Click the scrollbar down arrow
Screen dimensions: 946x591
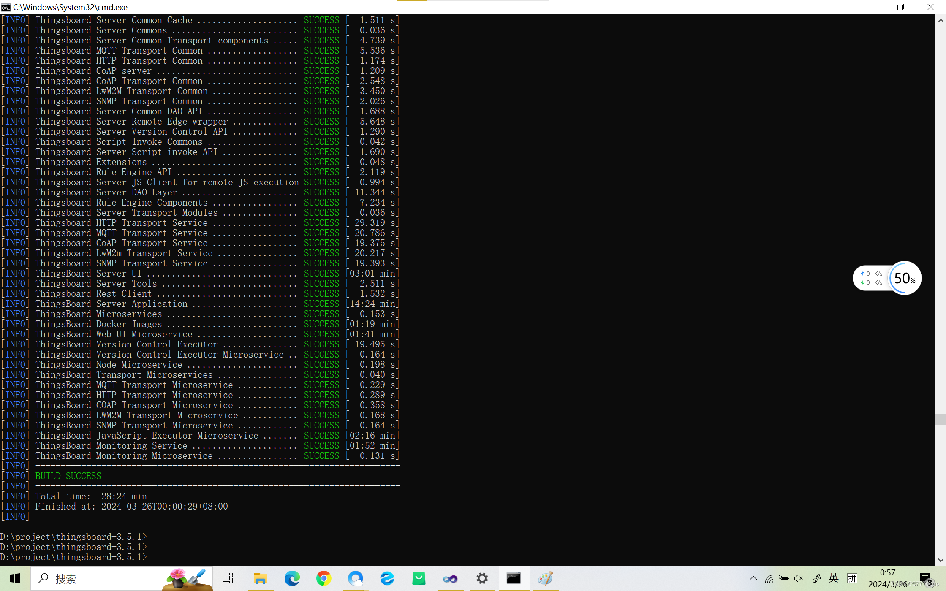pyautogui.click(x=941, y=560)
